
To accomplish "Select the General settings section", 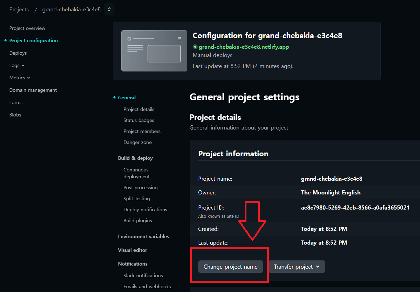I will 127,98.
